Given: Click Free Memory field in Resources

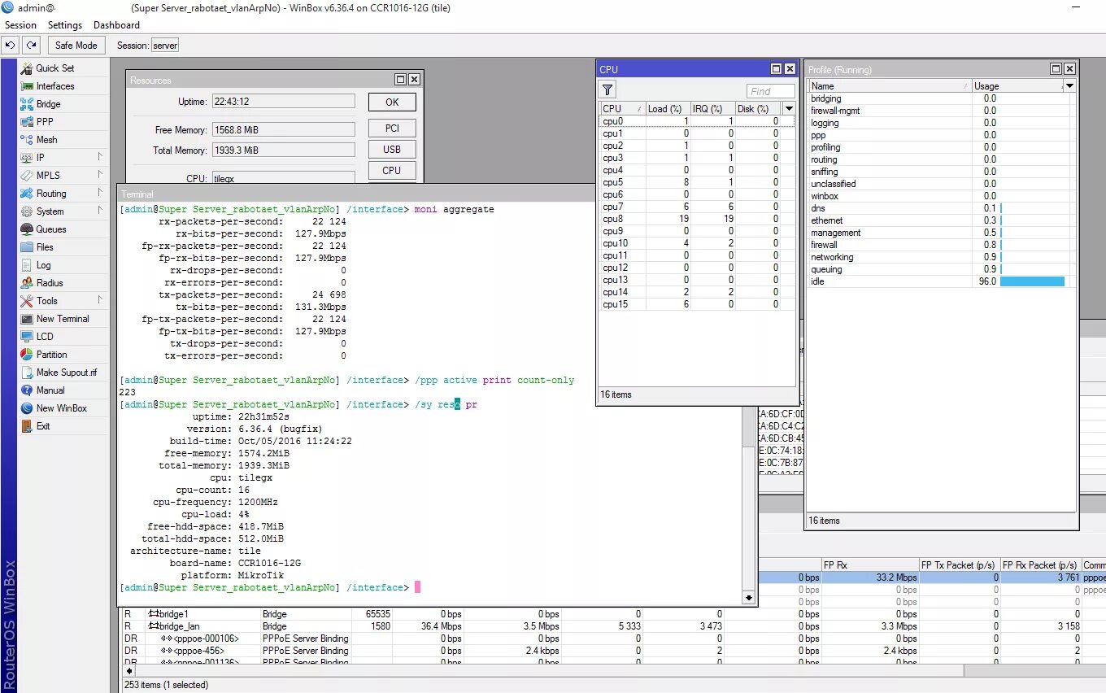Looking at the screenshot, I should coord(283,130).
